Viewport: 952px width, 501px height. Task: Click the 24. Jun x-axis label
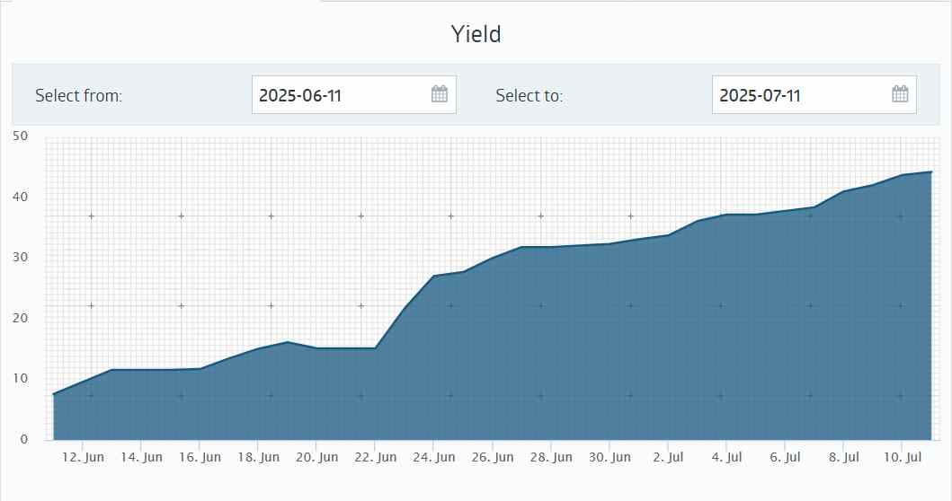[x=433, y=457]
